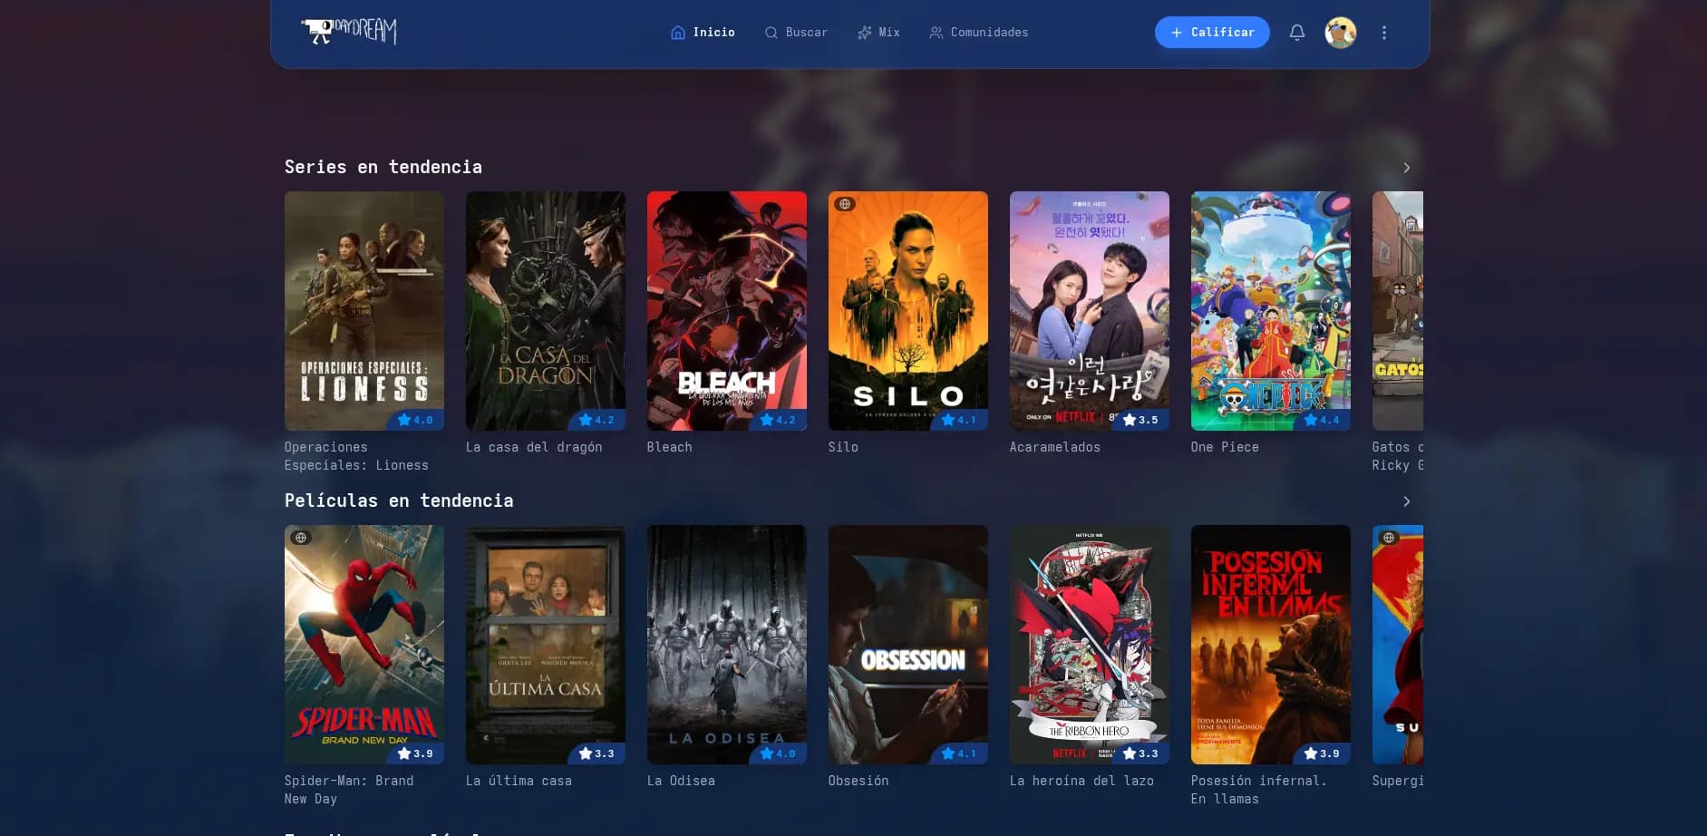Click the DayDream logo
The width and height of the screenshot is (1707, 836).
pos(349,32)
